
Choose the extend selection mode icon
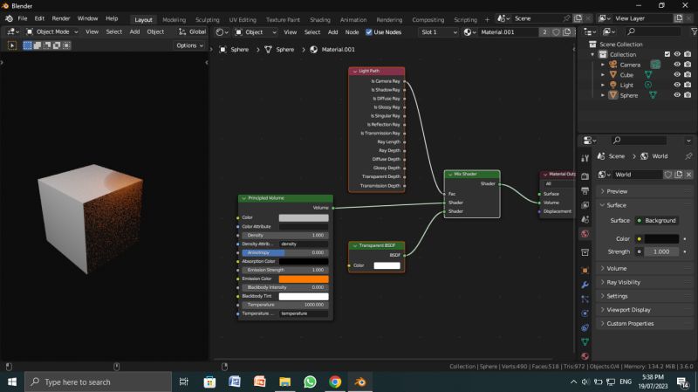click(38, 45)
